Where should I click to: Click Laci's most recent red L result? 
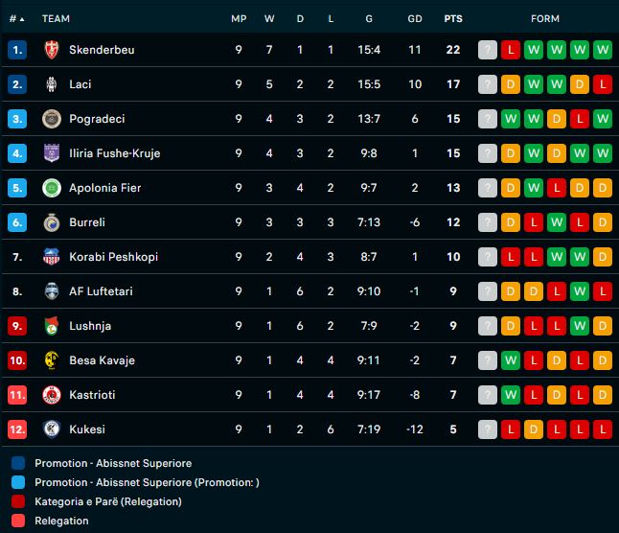[602, 84]
